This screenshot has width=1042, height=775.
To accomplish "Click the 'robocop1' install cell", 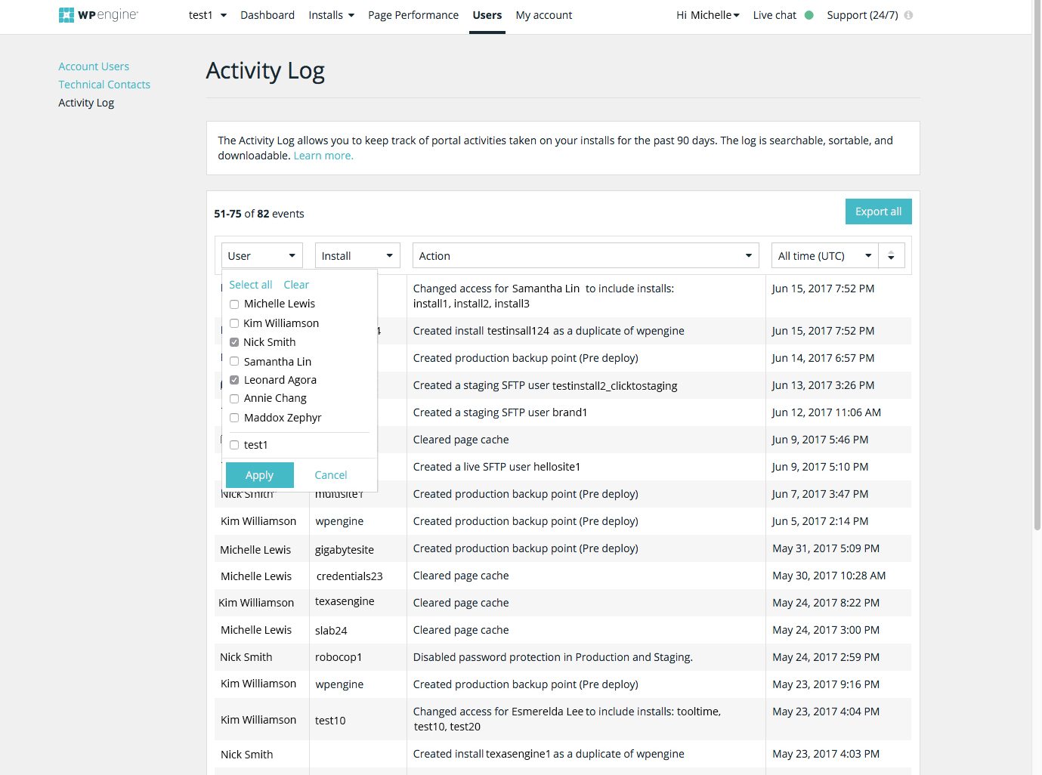I will (339, 657).
